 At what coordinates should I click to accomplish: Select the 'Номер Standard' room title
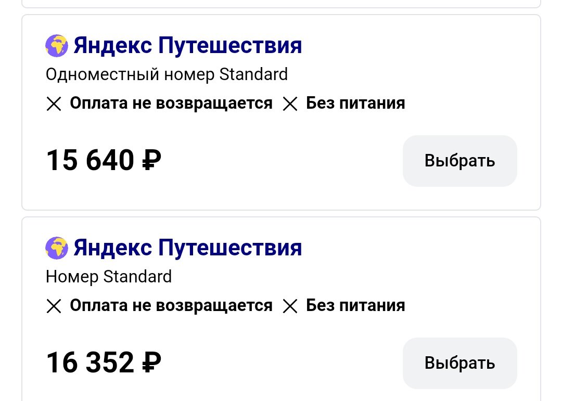(108, 277)
